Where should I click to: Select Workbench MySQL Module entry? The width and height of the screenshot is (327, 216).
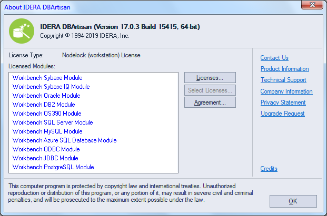(x=47, y=131)
